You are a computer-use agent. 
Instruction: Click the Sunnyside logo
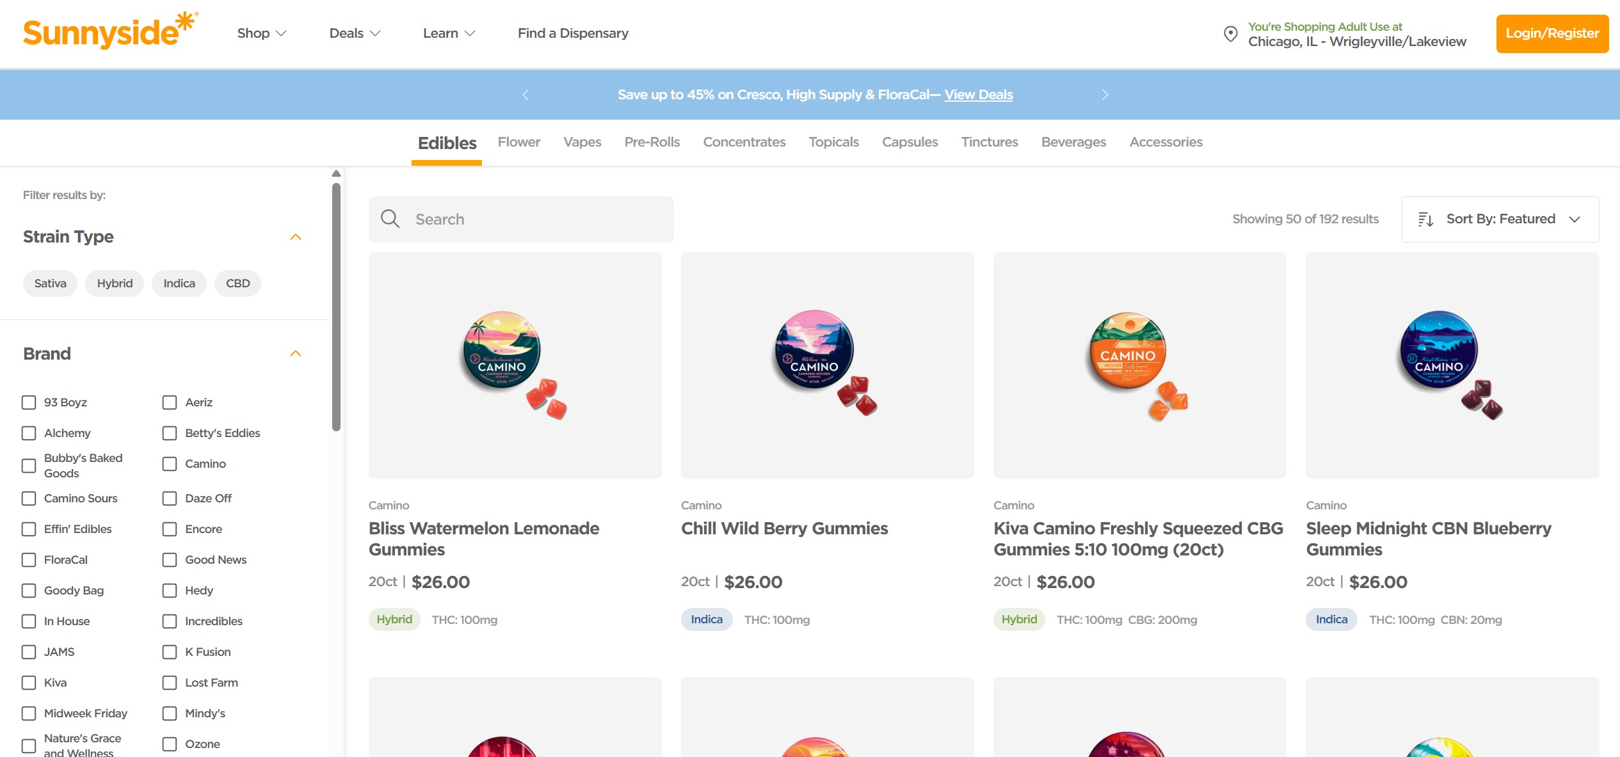tap(110, 32)
